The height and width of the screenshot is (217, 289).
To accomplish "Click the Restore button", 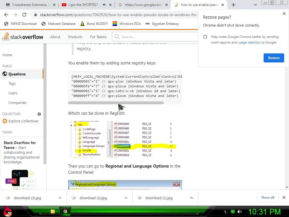I will (274, 58).
